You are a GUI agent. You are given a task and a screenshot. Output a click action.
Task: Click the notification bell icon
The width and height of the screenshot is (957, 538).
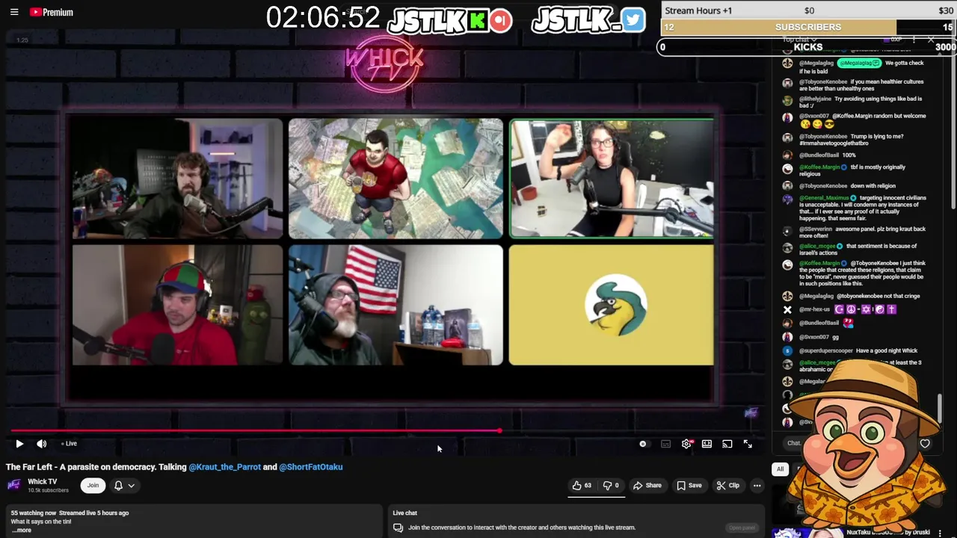pyautogui.click(x=118, y=486)
